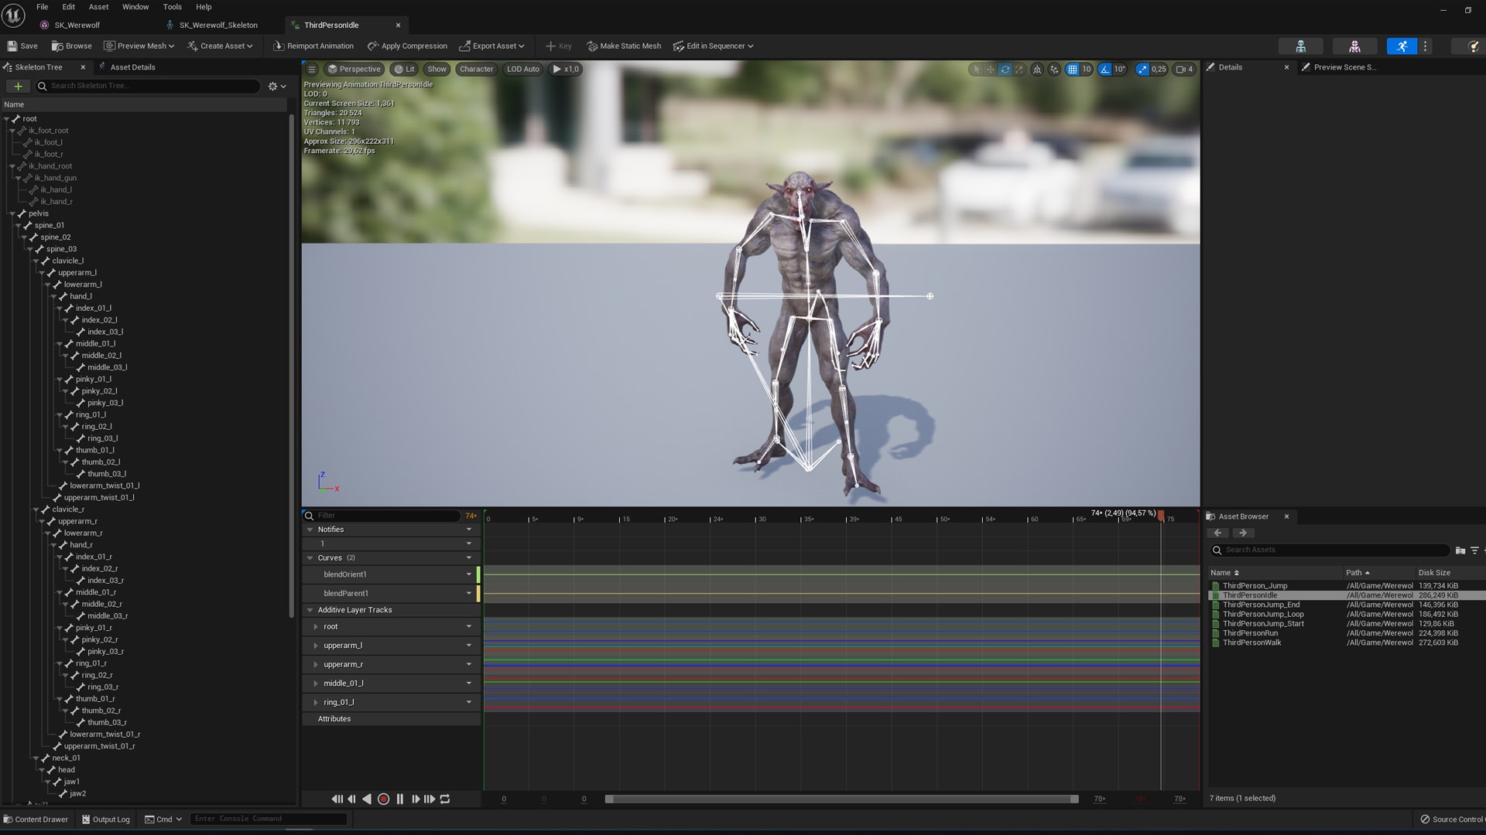This screenshot has width=1486, height=835.
Task: Click the timeline playhead marker
Action: [x=1160, y=516]
